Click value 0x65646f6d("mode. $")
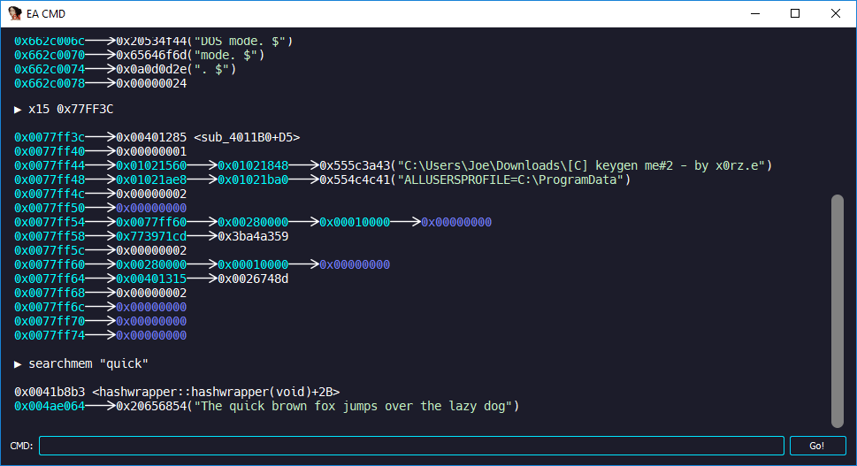The image size is (857, 466). click(190, 55)
